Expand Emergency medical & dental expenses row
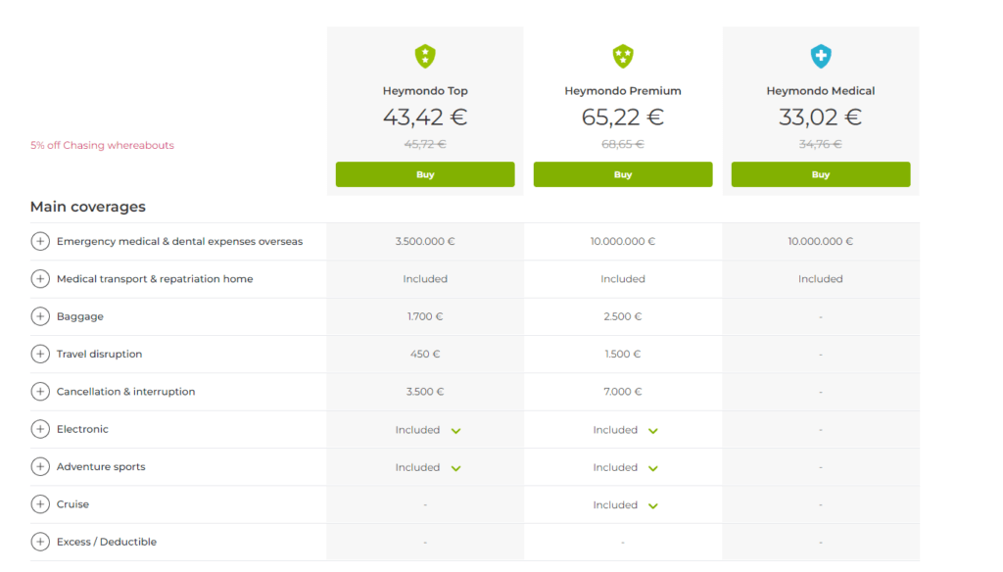 pos(40,241)
